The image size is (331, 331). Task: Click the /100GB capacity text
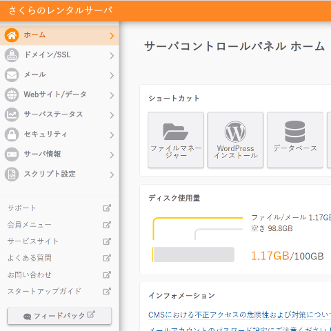click(x=307, y=257)
